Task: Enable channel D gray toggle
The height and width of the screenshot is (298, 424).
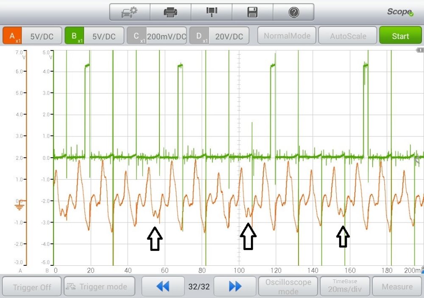Action: pos(199,36)
